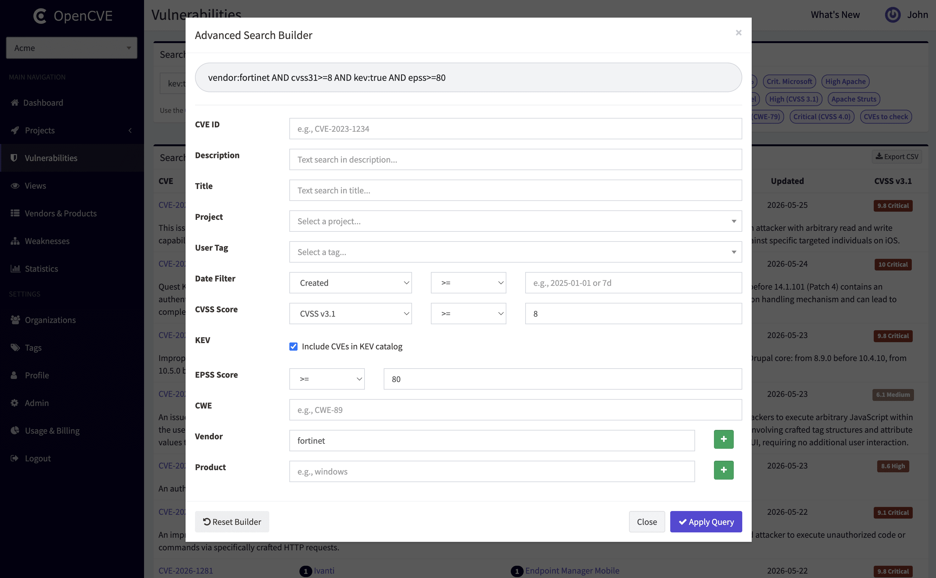This screenshot has height=578, width=936.
Task: Click the Apply Query button
Action: click(706, 522)
